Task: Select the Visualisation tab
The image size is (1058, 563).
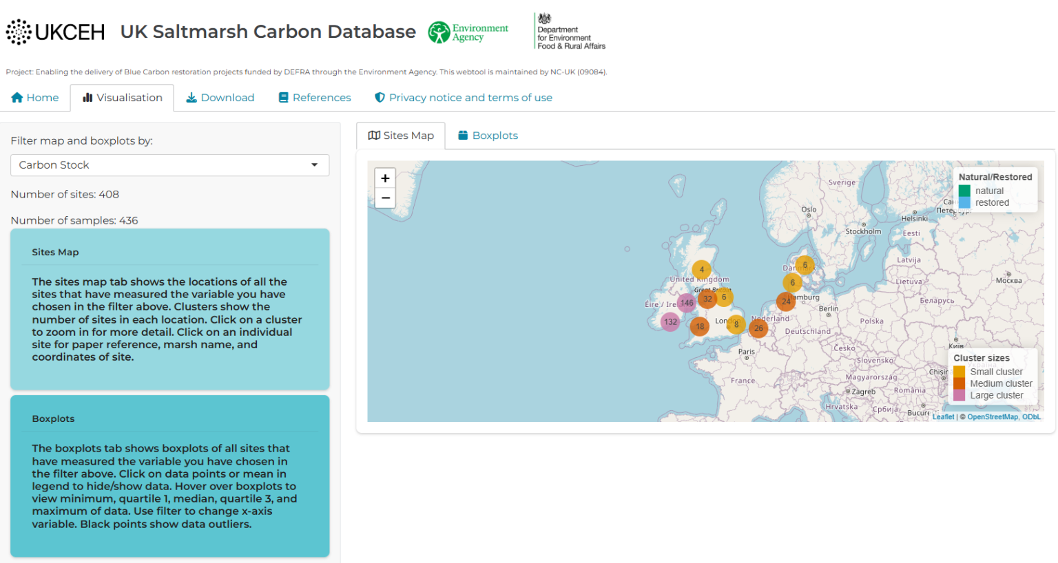Action: tap(122, 98)
